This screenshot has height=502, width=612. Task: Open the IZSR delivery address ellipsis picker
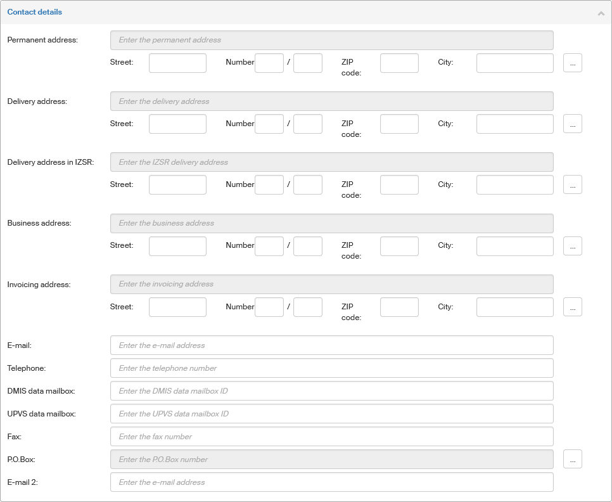point(572,185)
